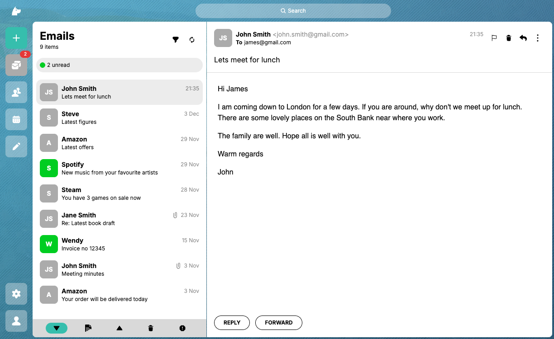554x339 pixels.
Task: Switch to the trash folder tab
Action: click(151, 328)
